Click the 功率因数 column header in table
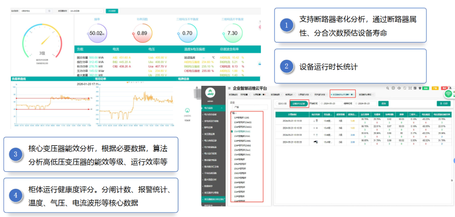The height and width of the screenshot is (217, 455). coord(389,114)
